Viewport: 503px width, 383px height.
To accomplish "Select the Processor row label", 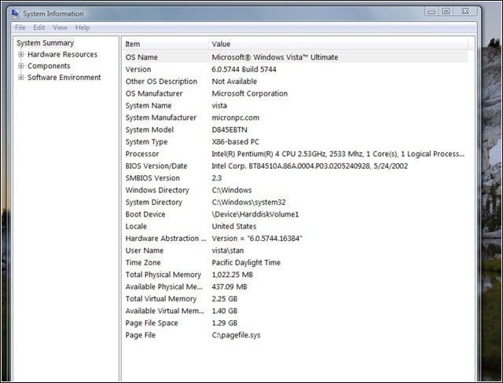I will [x=141, y=154].
